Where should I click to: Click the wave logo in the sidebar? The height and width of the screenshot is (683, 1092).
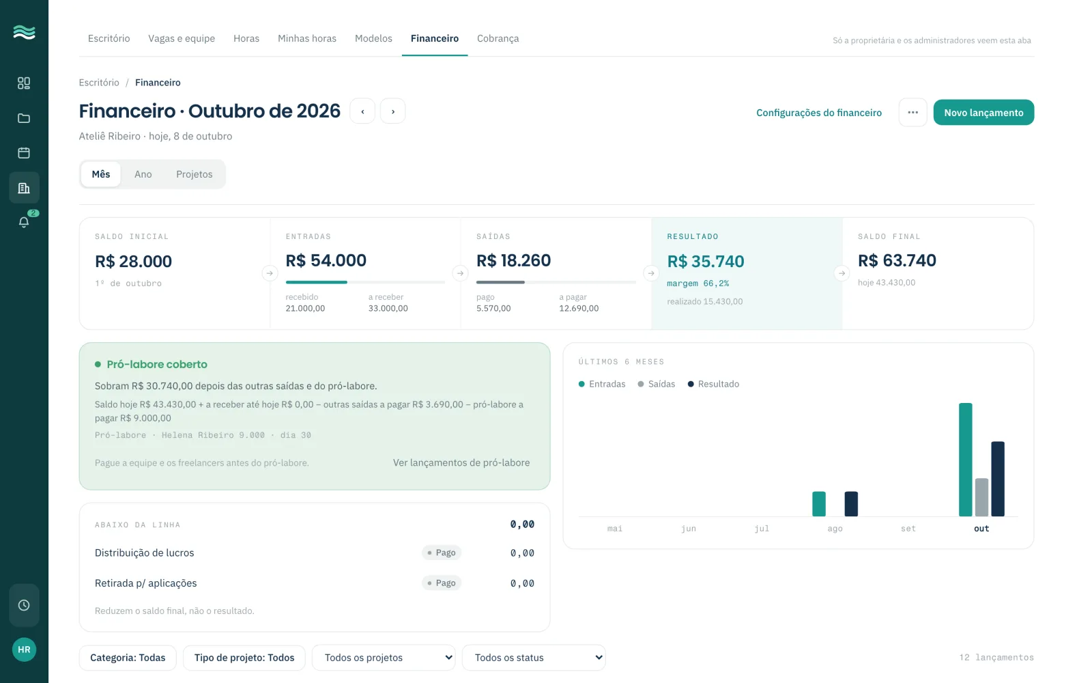24,32
